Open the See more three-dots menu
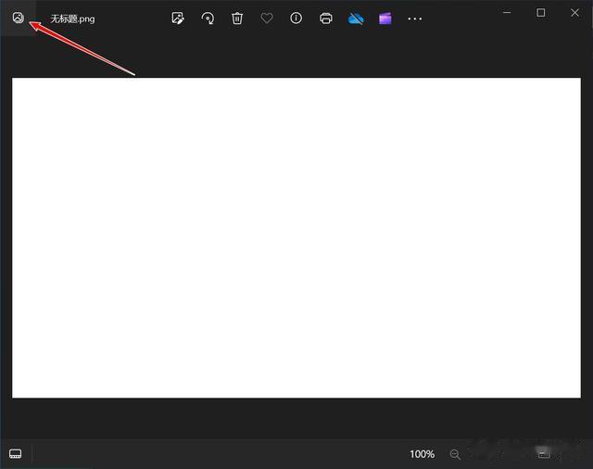Image resolution: width=593 pixels, height=469 pixels. 415,19
